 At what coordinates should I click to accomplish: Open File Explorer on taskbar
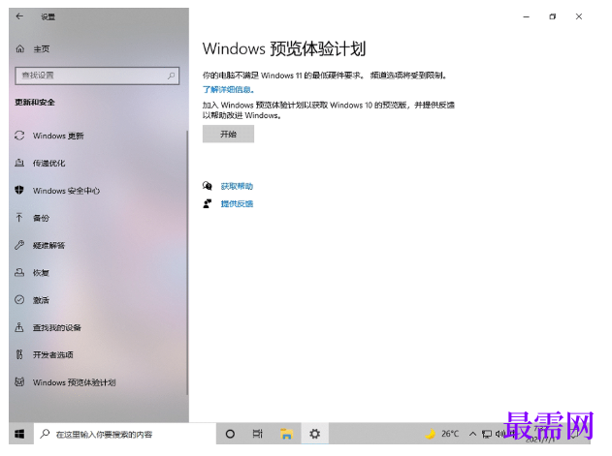pos(286,434)
